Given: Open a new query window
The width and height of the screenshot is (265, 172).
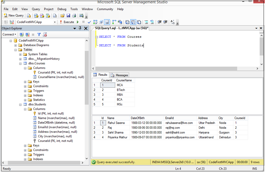Looking at the screenshot, I should coord(13,15).
